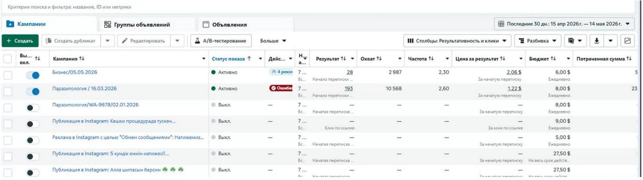Viewport: 643px width, 180px height.
Task: Expand the Редактировать dropdown arrow
Action: pos(177,41)
